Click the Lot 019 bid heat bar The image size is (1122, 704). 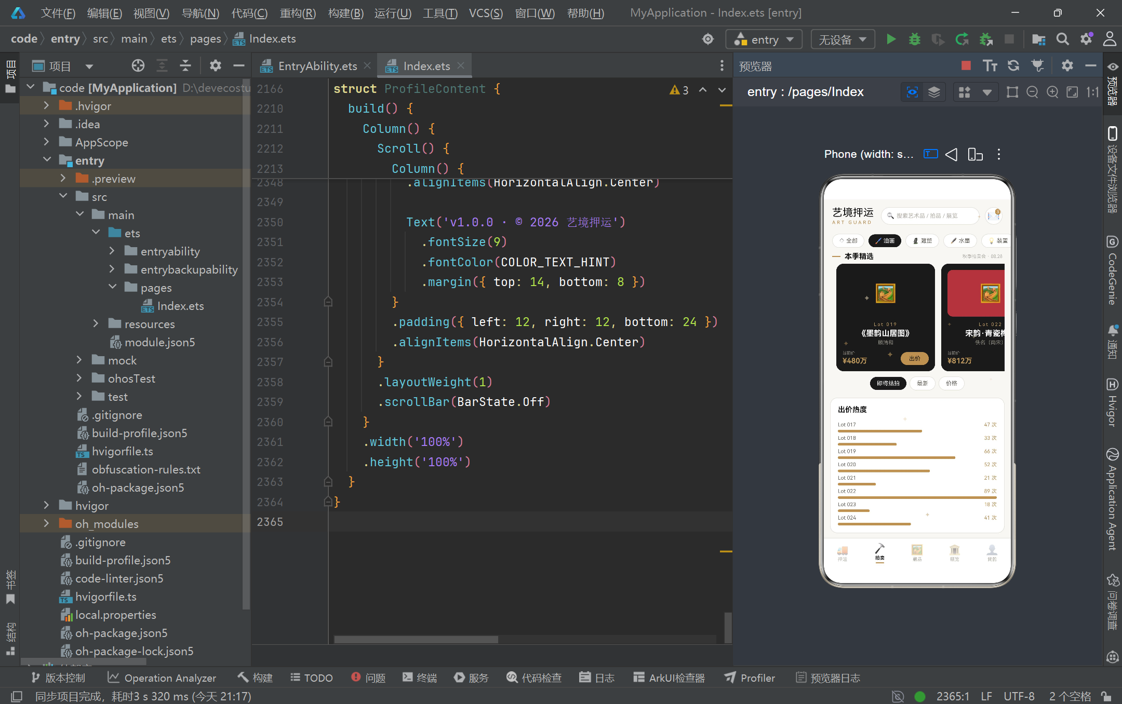click(x=897, y=457)
